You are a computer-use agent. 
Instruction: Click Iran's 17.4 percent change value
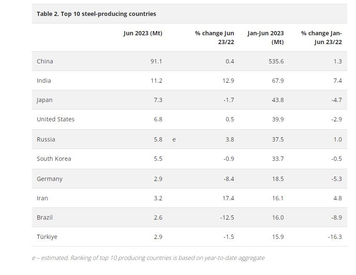click(x=228, y=198)
